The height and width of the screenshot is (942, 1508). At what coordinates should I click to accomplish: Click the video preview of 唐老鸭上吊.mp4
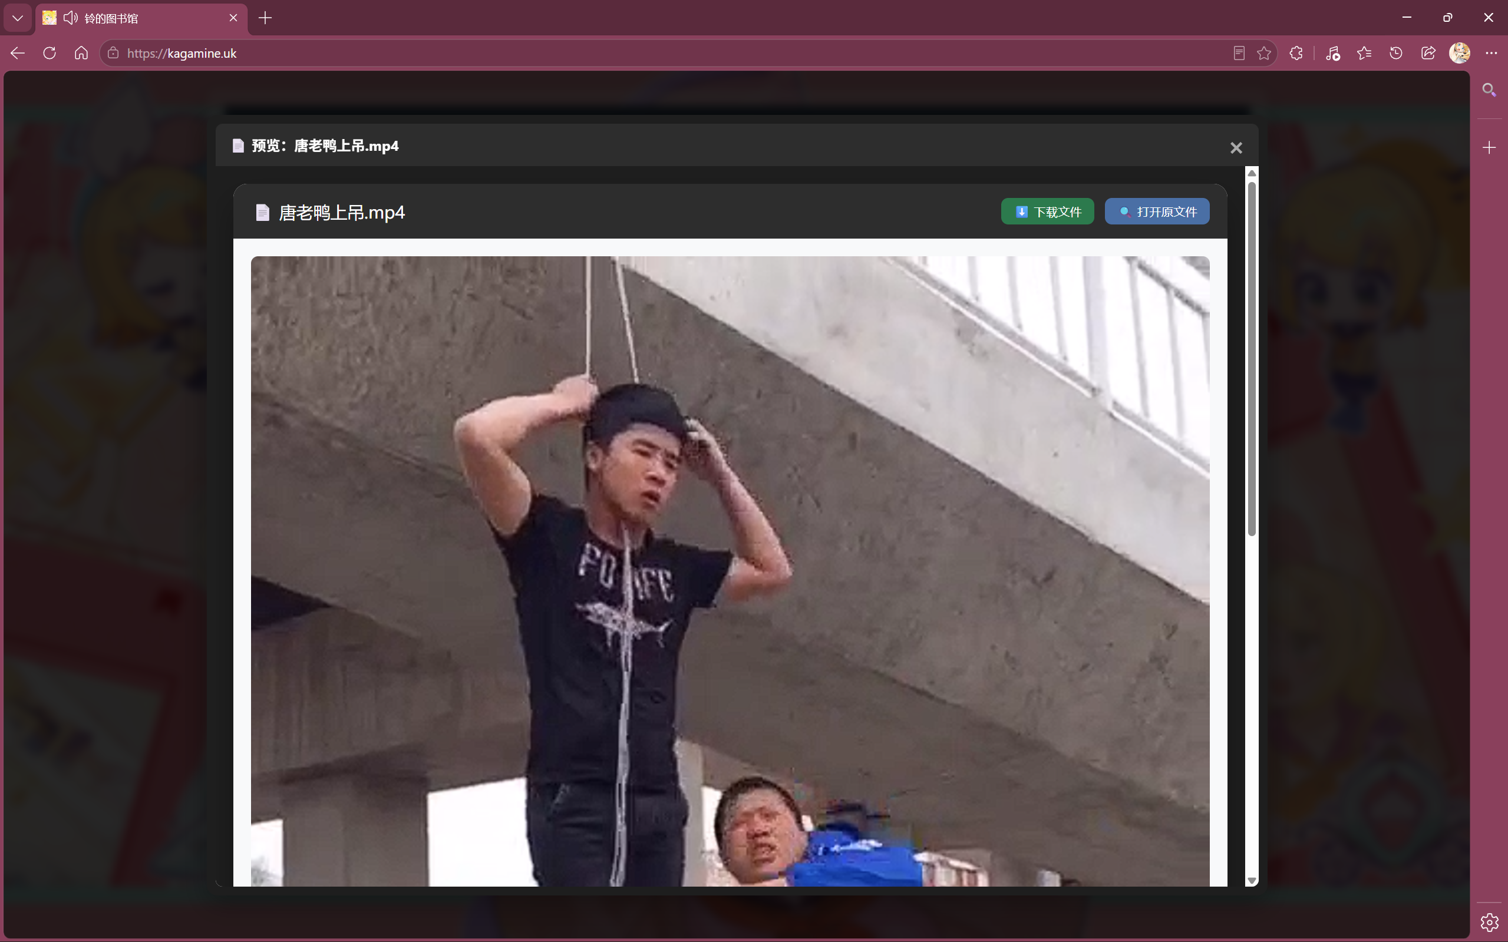tap(730, 571)
